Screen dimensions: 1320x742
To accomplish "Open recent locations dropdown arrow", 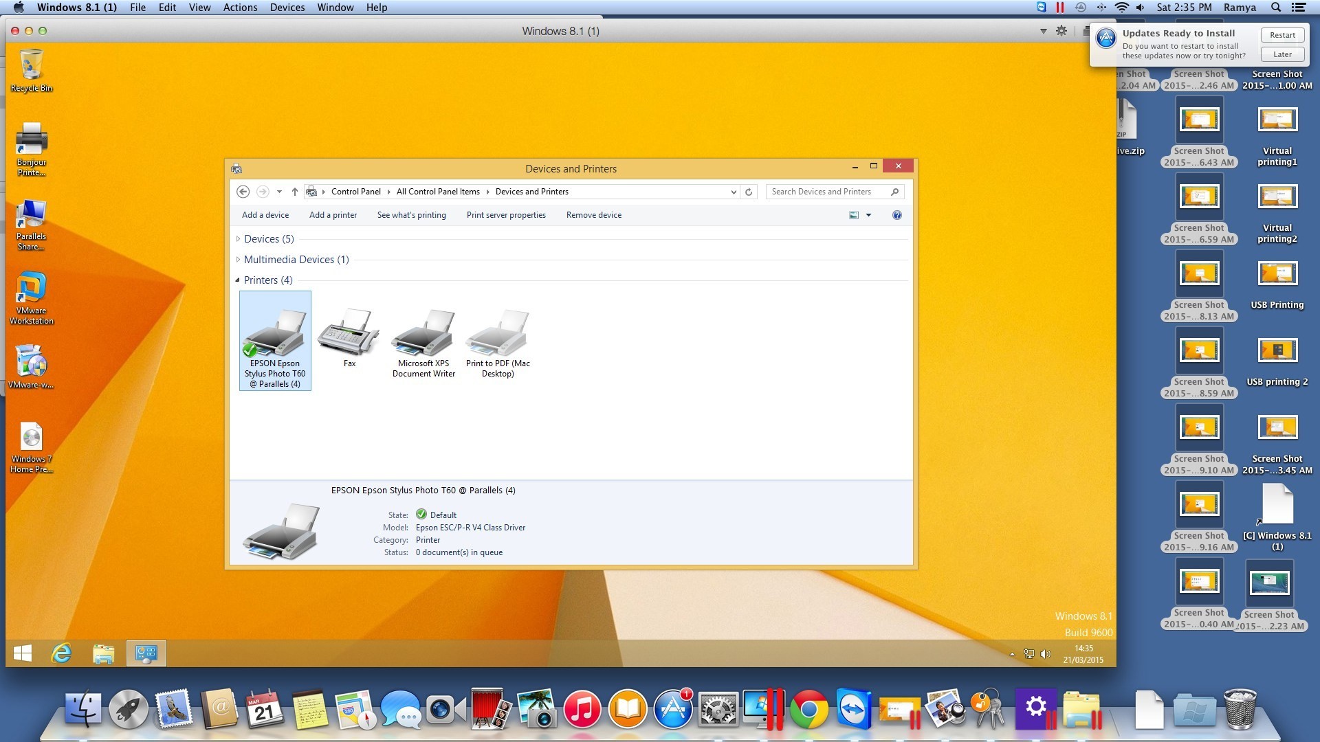I will click(279, 192).
